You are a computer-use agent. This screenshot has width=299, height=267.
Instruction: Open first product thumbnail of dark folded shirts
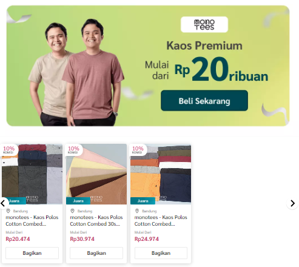pos(32,174)
